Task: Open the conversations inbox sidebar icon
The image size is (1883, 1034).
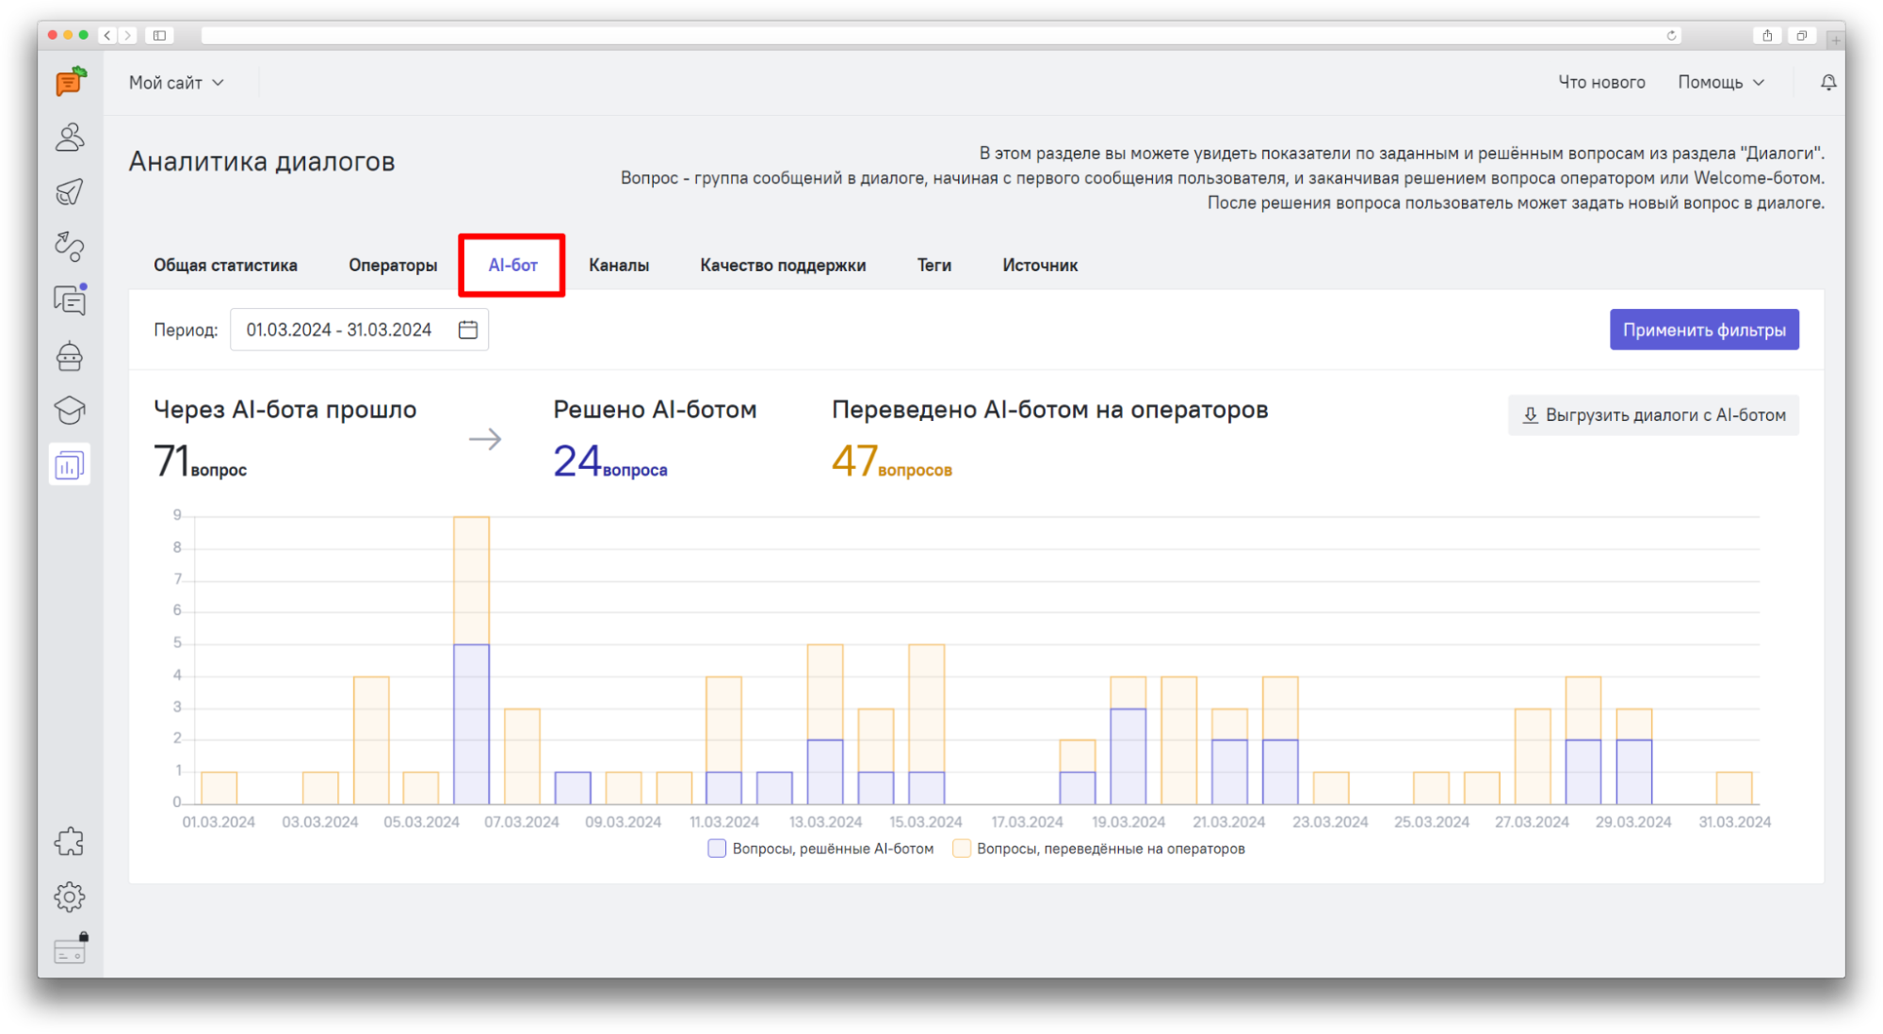Action: (x=70, y=300)
